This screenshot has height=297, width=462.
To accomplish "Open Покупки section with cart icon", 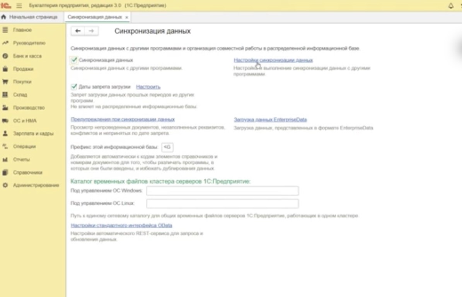I will (22, 82).
